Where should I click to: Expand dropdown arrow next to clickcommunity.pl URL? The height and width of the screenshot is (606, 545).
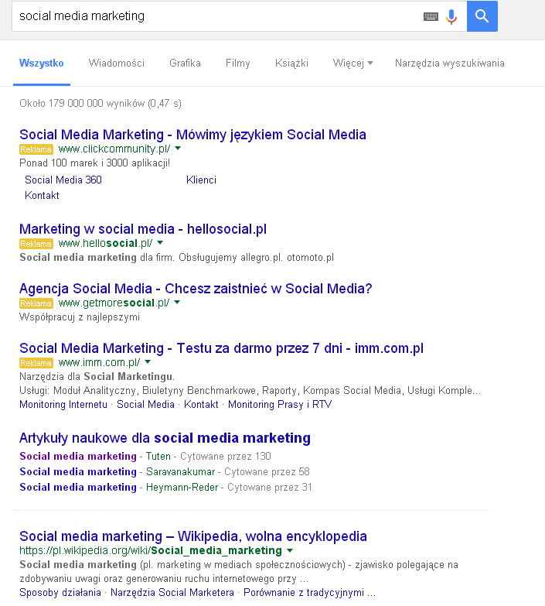pos(178,149)
